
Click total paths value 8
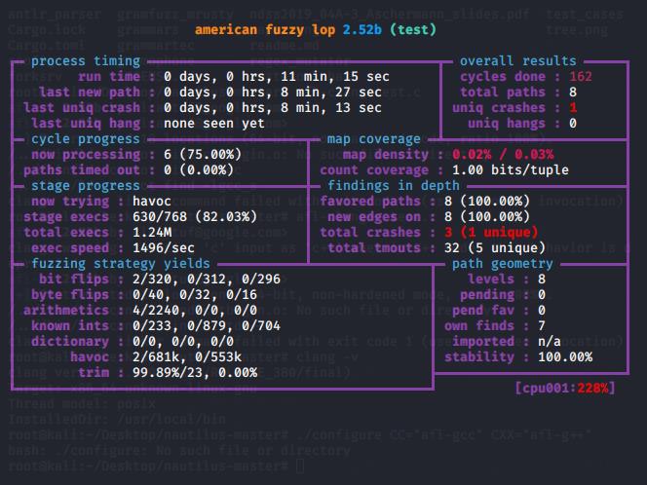(x=573, y=92)
